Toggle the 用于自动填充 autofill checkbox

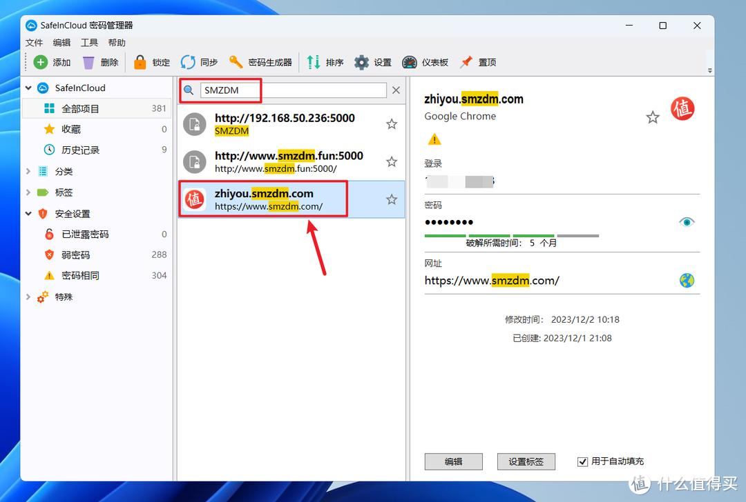[582, 461]
